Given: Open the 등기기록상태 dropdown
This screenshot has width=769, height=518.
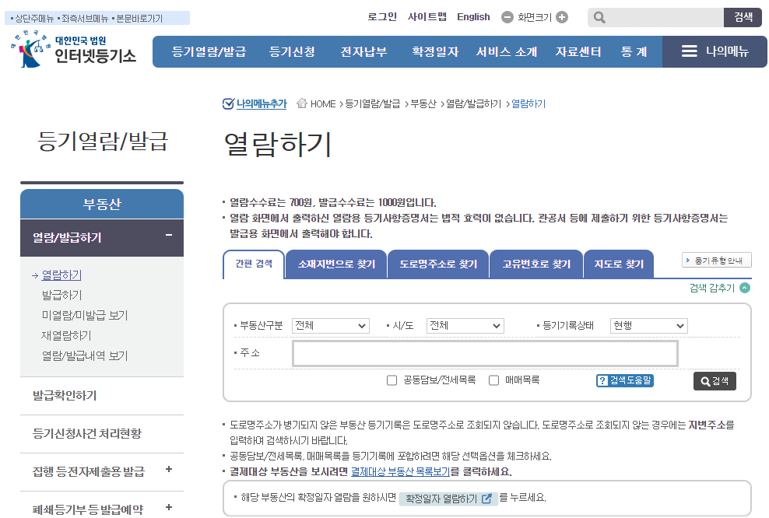Looking at the screenshot, I should tap(649, 326).
